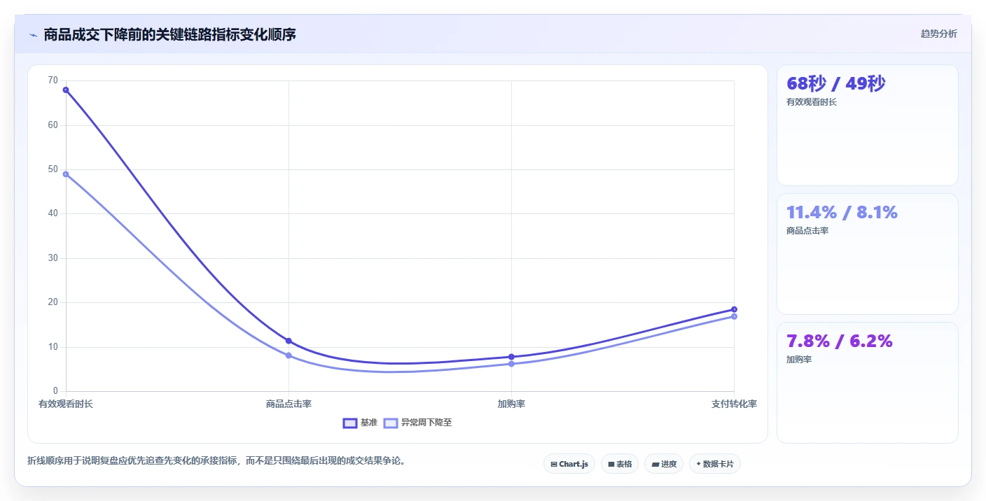986x501 pixels.
Task: Click the Chart.js tag chip
Action: (x=569, y=464)
